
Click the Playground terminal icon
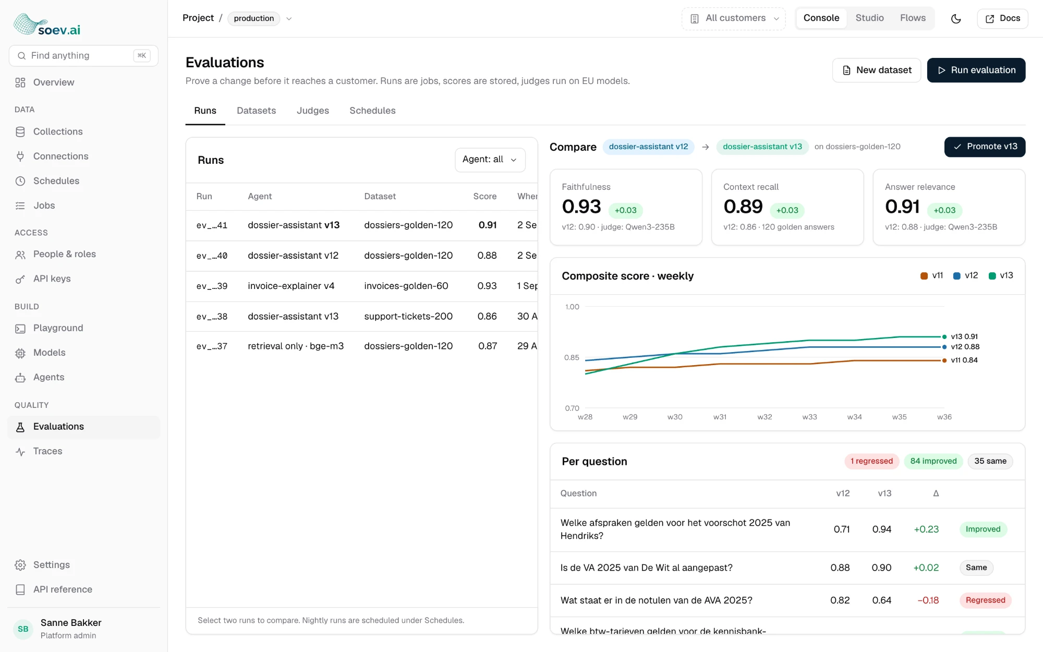click(20, 329)
